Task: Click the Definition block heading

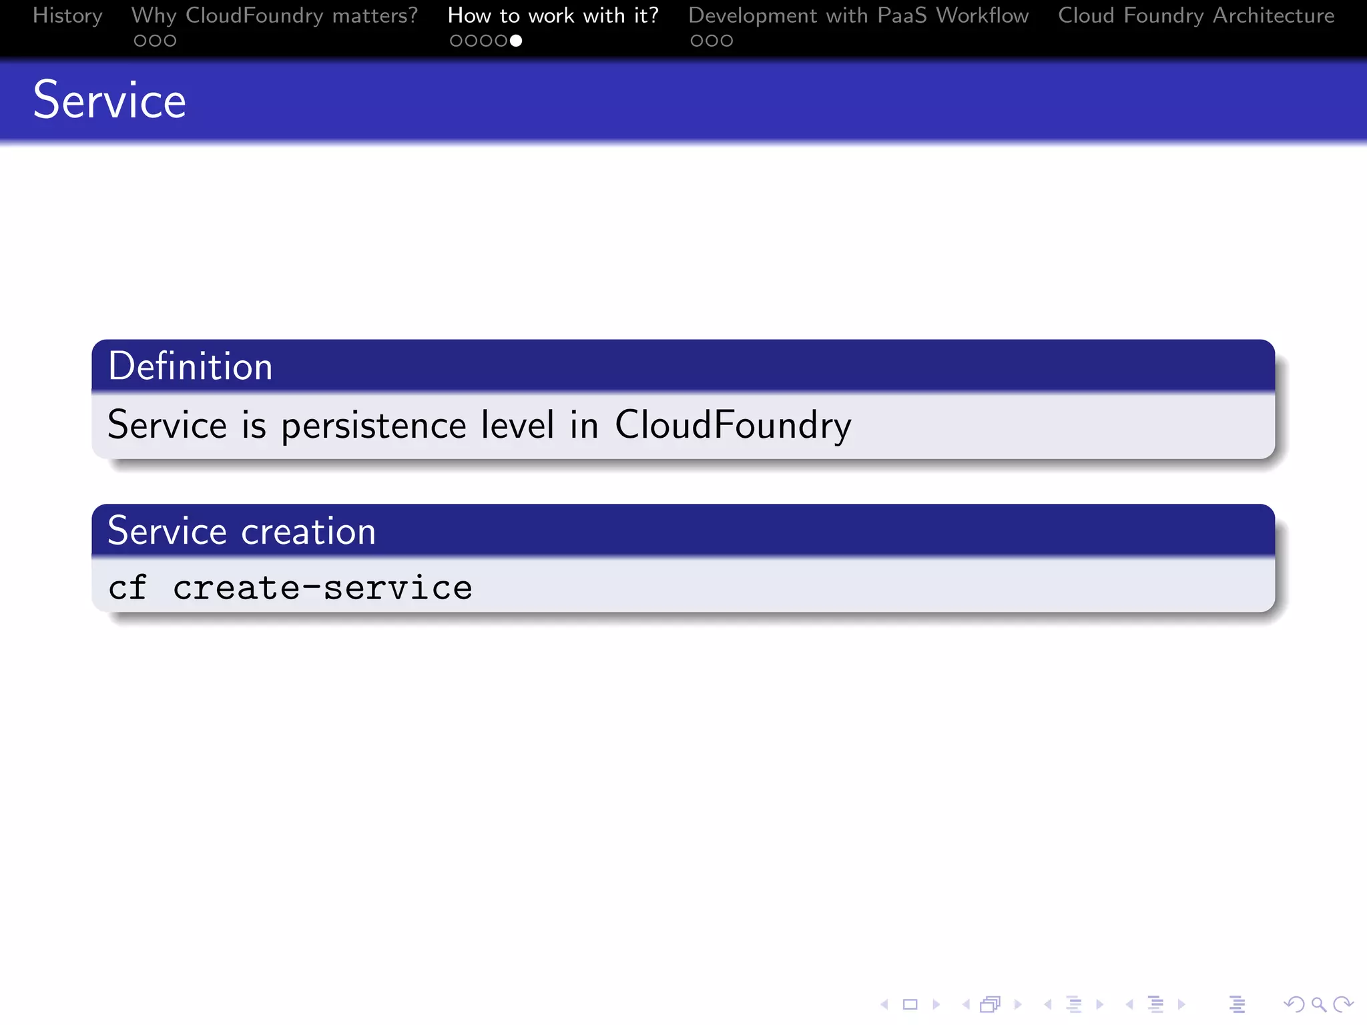Action: click(190, 366)
